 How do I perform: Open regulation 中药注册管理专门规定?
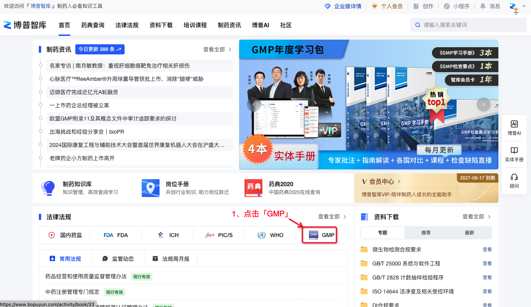73,292
